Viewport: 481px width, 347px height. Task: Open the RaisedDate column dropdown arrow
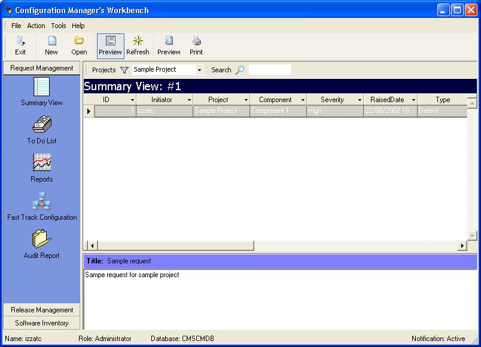click(413, 100)
